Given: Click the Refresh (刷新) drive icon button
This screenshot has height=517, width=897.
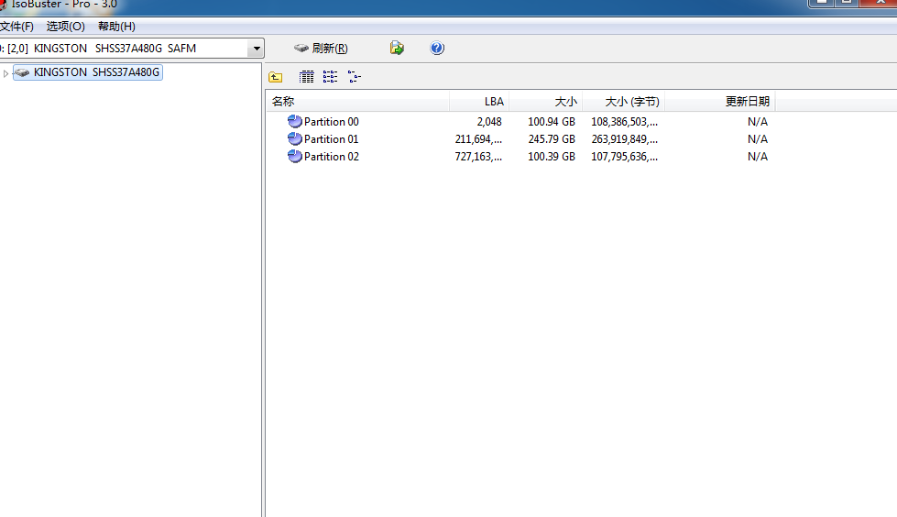Looking at the screenshot, I should (x=321, y=48).
